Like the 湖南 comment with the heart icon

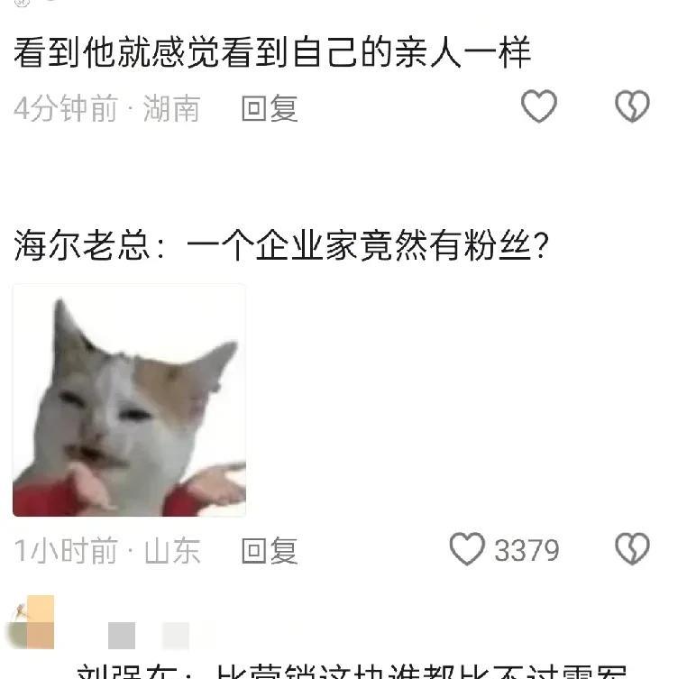(x=538, y=106)
